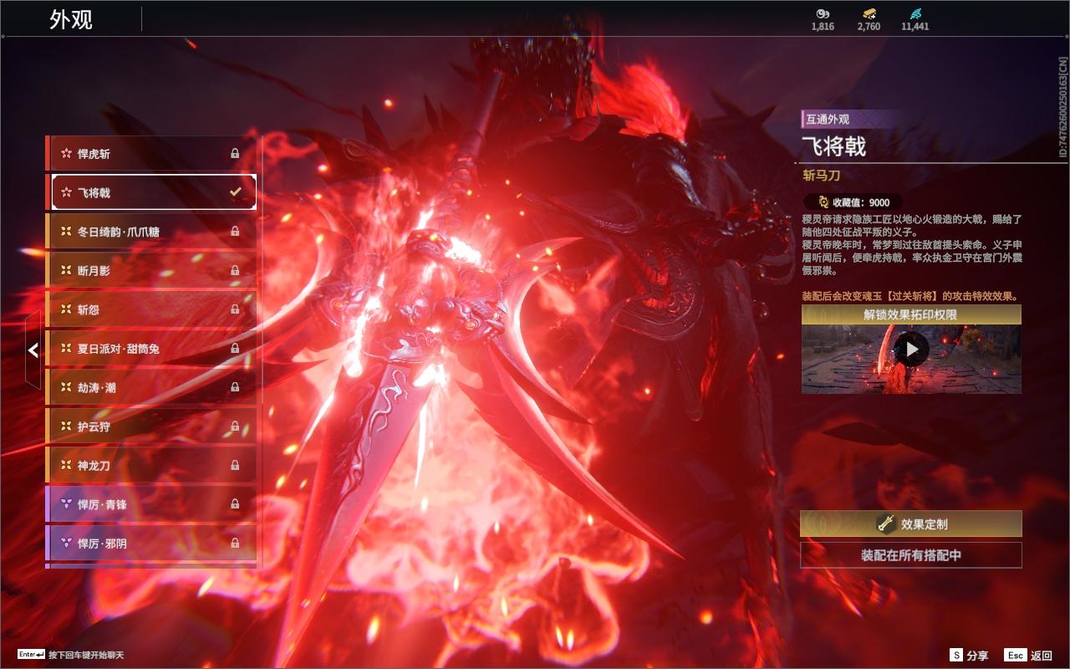Select the 劫涛·潮 skin
The height and width of the screenshot is (669, 1070).
(x=151, y=387)
